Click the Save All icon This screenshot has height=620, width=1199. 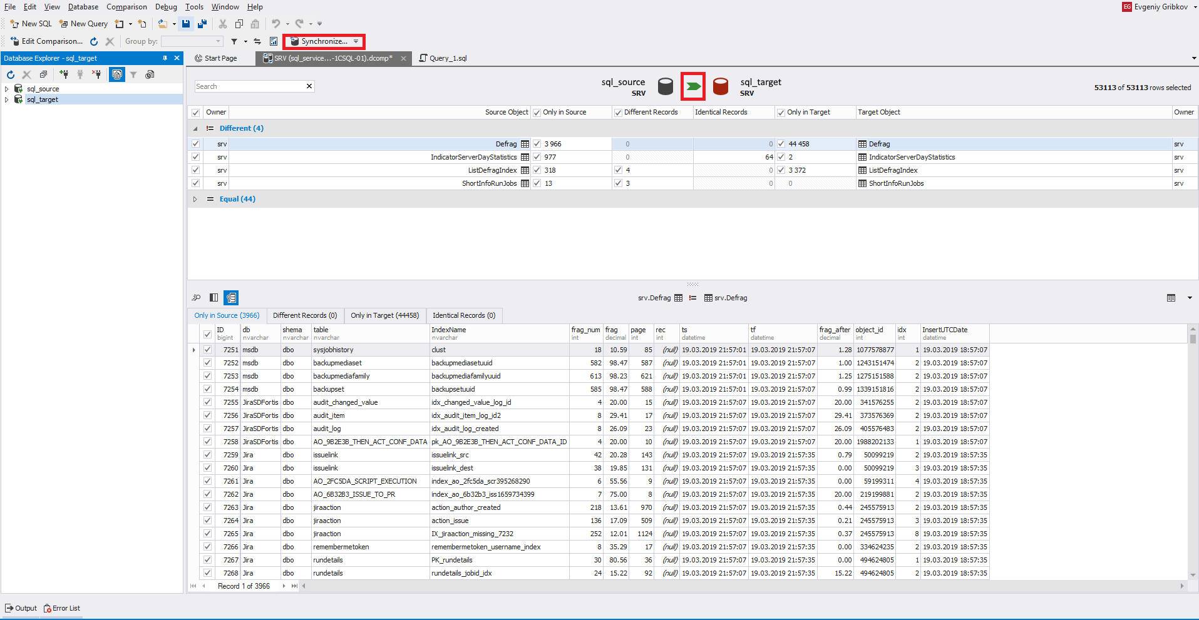coord(202,24)
